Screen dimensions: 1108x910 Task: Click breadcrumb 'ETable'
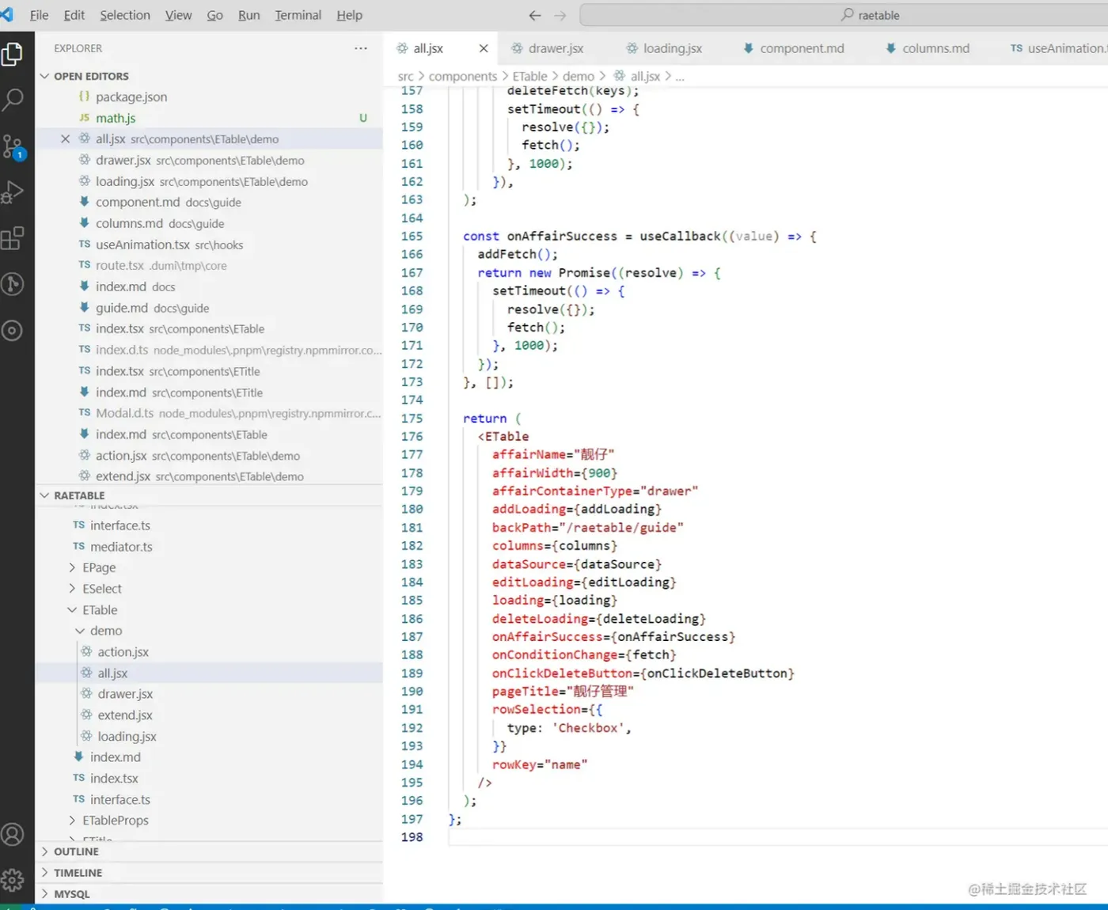(529, 76)
